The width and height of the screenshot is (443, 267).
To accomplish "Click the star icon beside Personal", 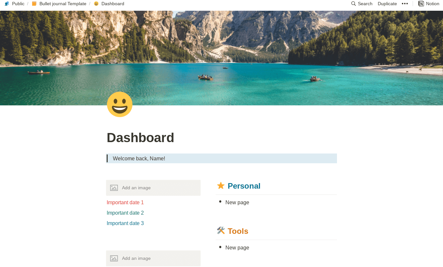I will (x=221, y=186).
